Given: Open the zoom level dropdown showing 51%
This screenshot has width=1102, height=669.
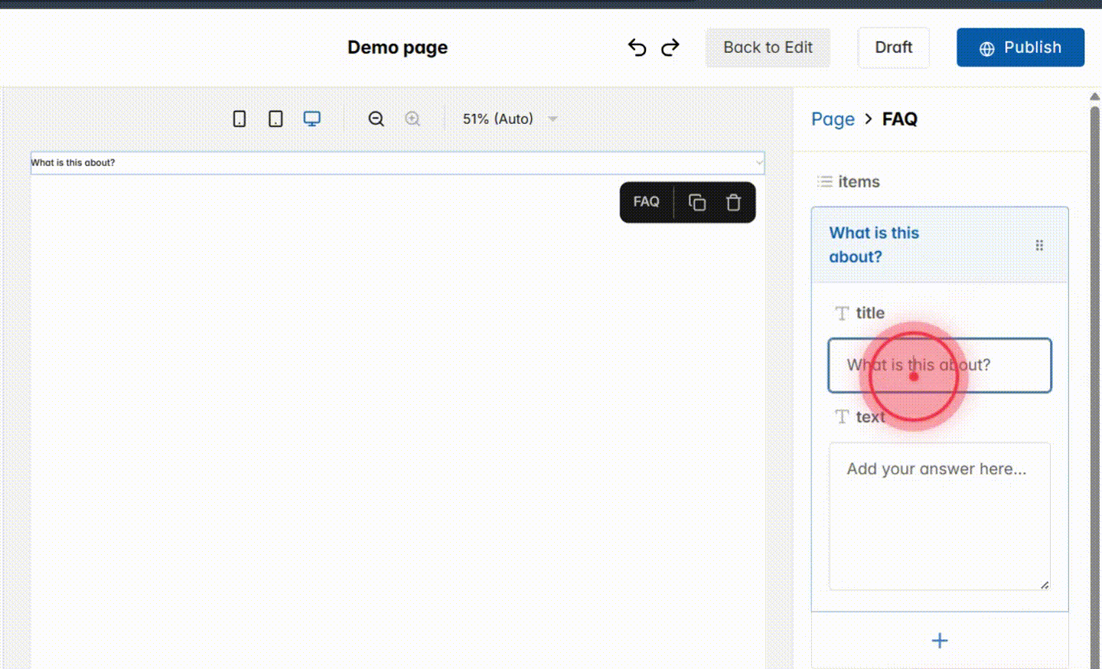Looking at the screenshot, I should (x=509, y=119).
